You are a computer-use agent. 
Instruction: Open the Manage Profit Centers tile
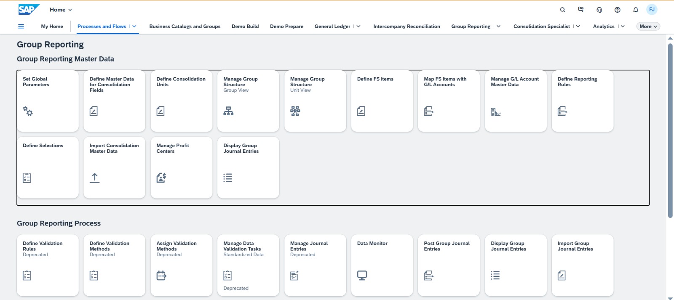[181, 167]
